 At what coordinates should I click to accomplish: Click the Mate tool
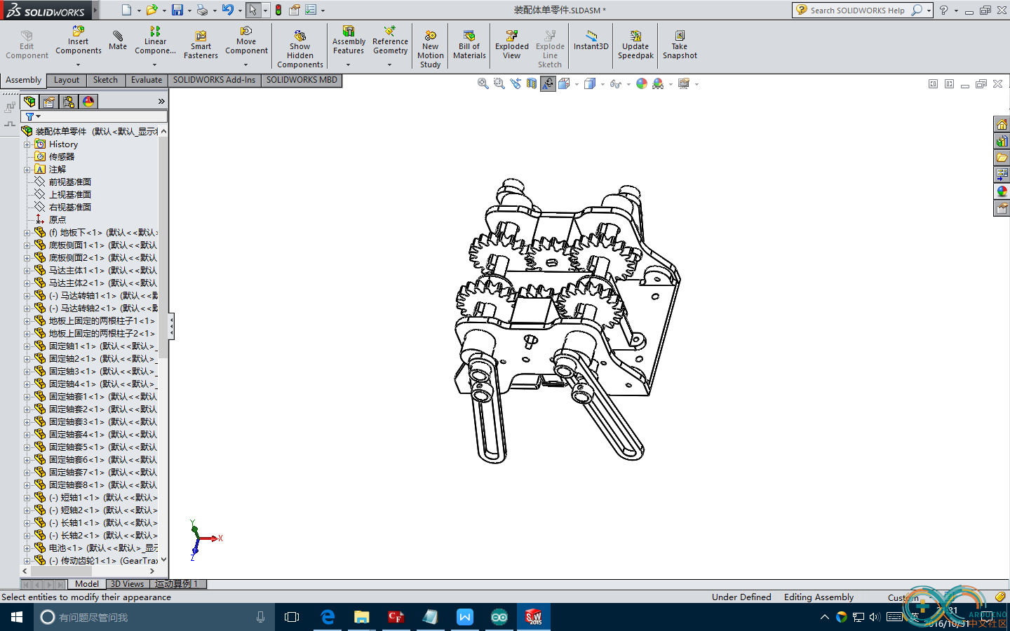[x=118, y=41]
